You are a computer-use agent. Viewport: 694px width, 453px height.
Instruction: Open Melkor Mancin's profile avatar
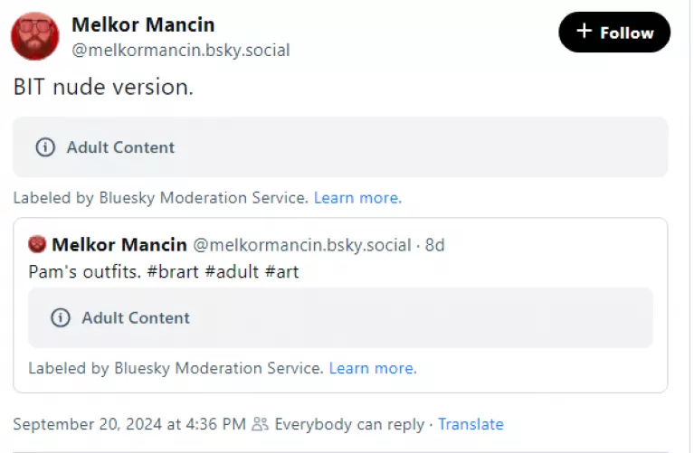[35, 36]
